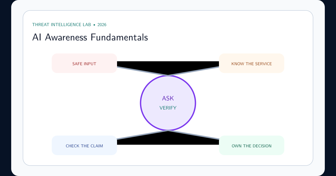The width and height of the screenshot is (336, 176).
Task: Select the 2026 year label
Action: point(102,25)
